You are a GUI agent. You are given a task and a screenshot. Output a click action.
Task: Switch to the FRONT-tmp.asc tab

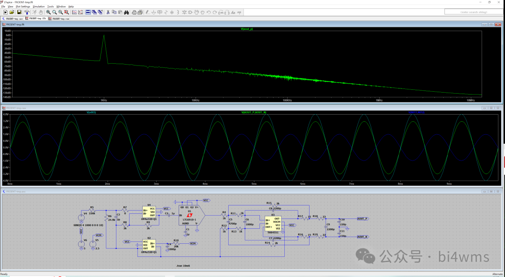point(13,18)
